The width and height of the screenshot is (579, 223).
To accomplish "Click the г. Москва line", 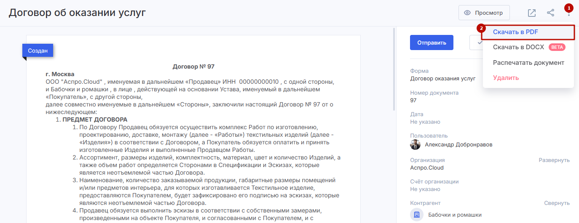I will point(60,74).
